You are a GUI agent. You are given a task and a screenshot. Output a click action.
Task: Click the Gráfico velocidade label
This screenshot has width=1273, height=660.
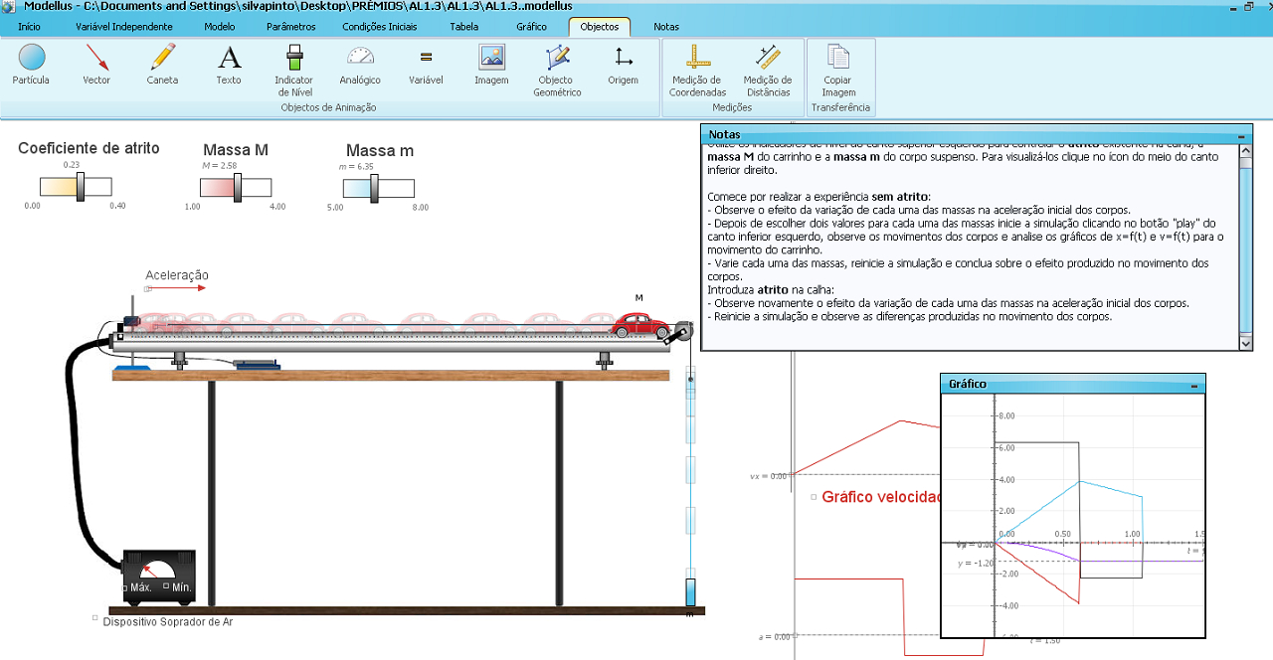click(881, 496)
